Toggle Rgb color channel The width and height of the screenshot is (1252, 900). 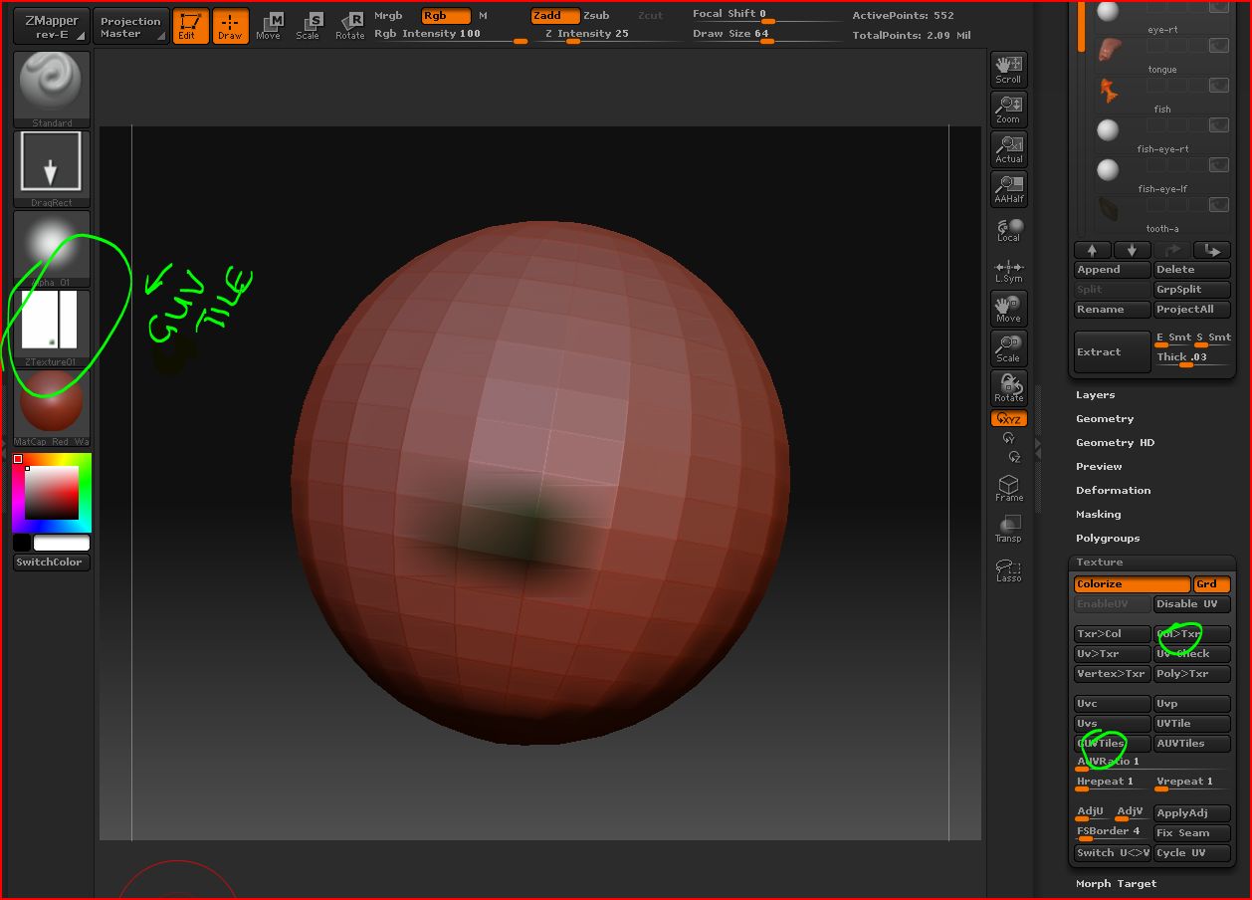click(x=445, y=16)
